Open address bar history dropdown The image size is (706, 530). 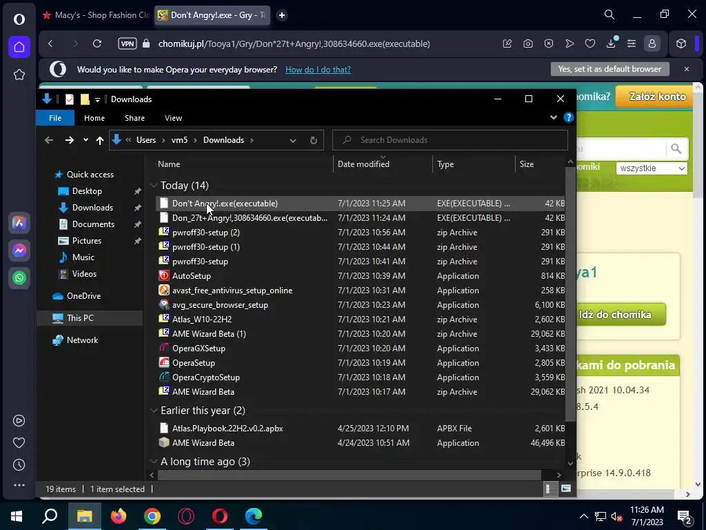[292, 140]
